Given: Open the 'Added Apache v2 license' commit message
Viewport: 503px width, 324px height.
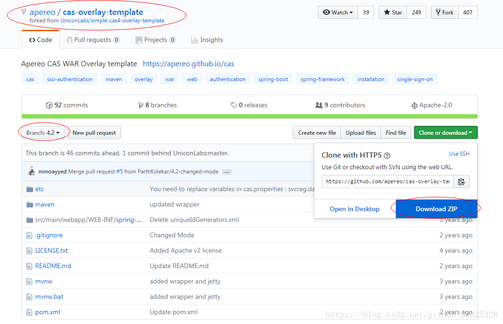Looking at the screenshot, I should click(186, 251).
